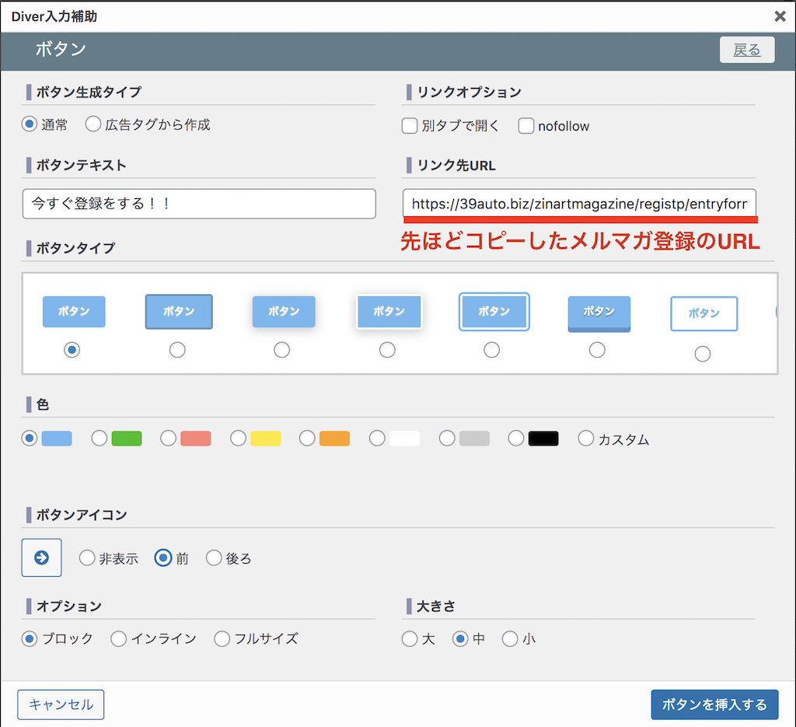Enable the 別タブで開く checkbox
The width and height of the screenshot is (796, 727).
pos(410,125)
